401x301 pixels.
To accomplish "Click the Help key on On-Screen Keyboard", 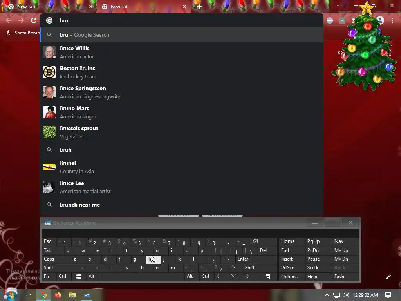I will coord(318,276).
